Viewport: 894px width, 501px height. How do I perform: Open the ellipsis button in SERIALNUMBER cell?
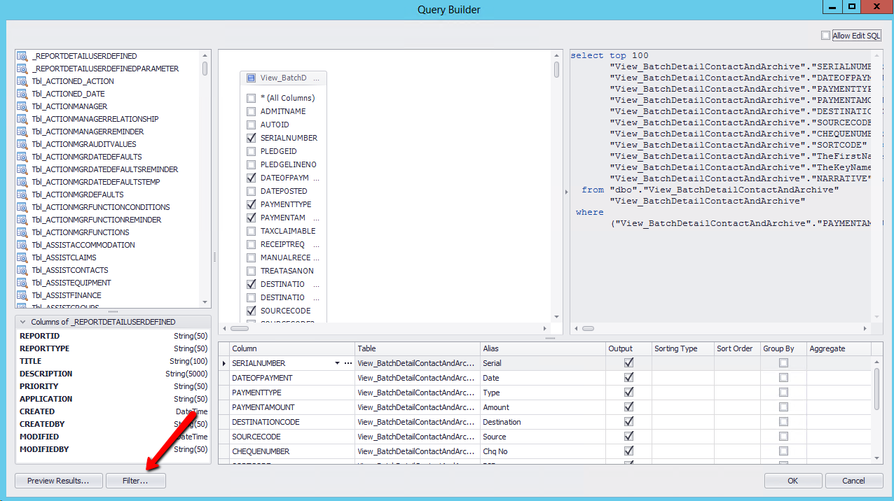(x=348, y=363)
